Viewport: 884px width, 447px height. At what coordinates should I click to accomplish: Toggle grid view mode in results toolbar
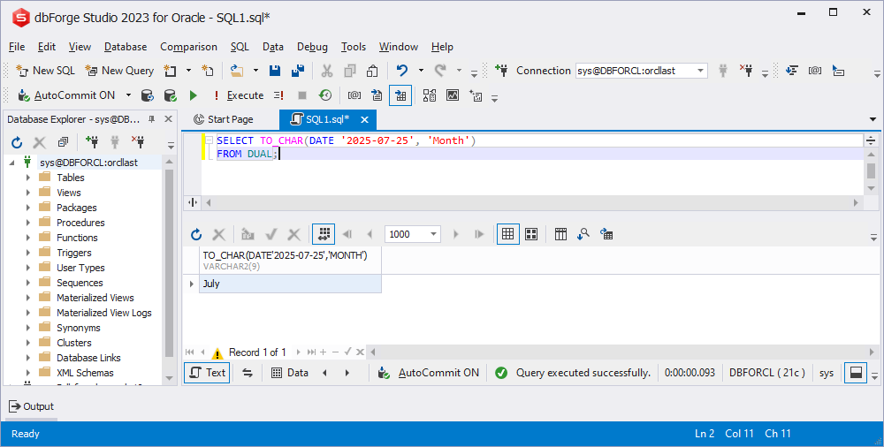[508, 234]
